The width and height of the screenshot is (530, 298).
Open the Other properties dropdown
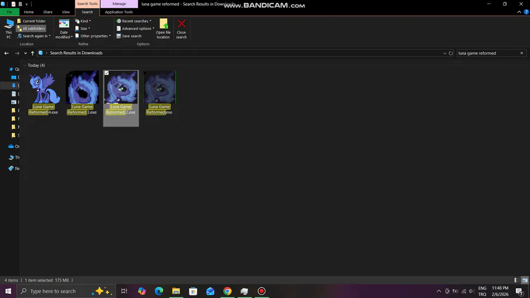[93, 36]
